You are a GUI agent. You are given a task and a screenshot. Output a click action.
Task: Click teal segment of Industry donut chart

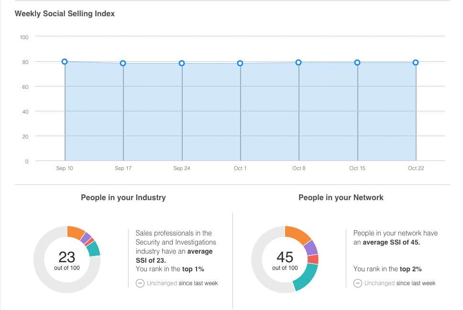click(x=94, y=249)
